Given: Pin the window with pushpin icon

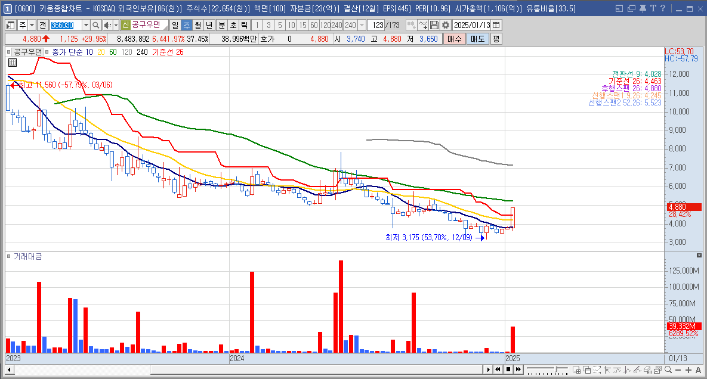Looking at the screenshot, I should 643,8.
